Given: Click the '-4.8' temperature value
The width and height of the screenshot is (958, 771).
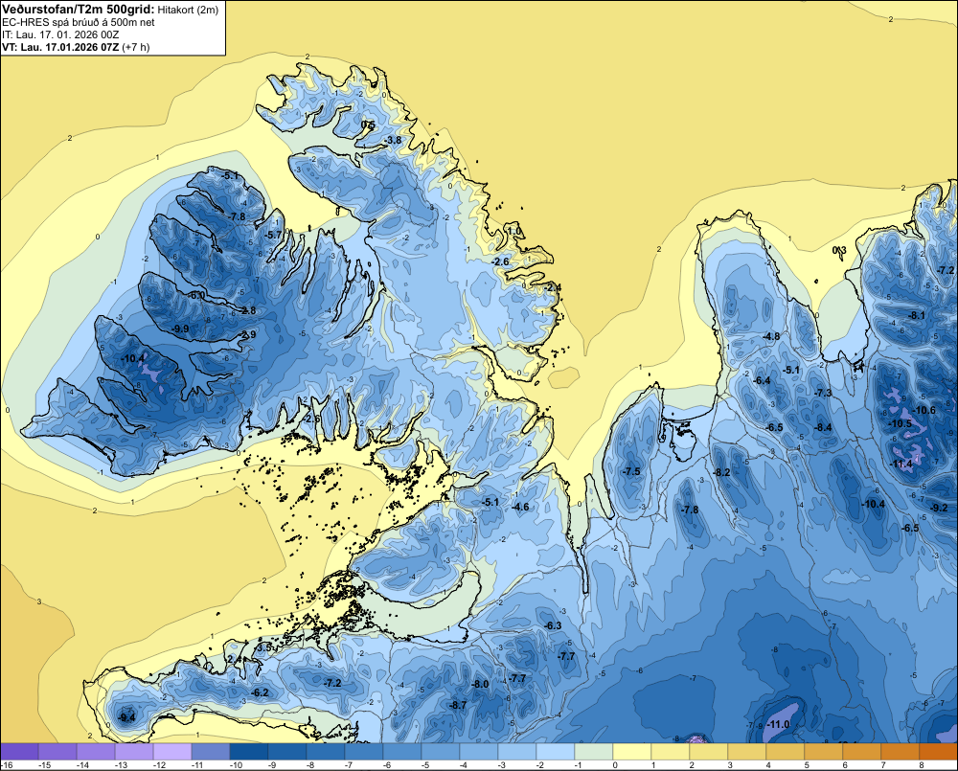Looking at the screenshot, I should tap(770, 336).
